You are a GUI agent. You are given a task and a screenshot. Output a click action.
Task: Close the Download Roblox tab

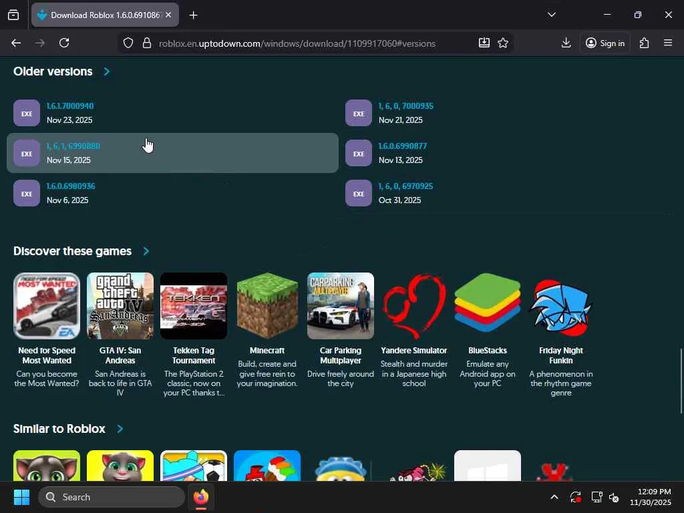click(168, 15)
